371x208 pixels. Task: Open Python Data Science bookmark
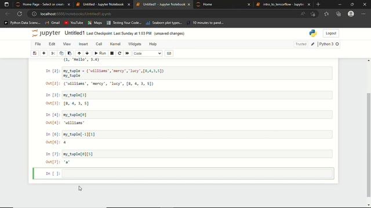pos(22,23)
